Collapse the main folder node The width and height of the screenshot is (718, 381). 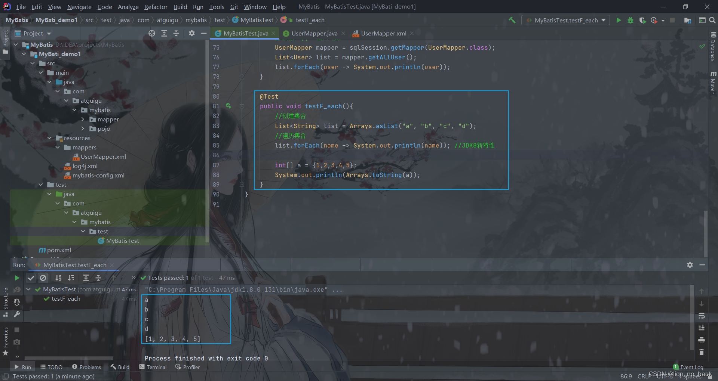[x=41, y=72]
